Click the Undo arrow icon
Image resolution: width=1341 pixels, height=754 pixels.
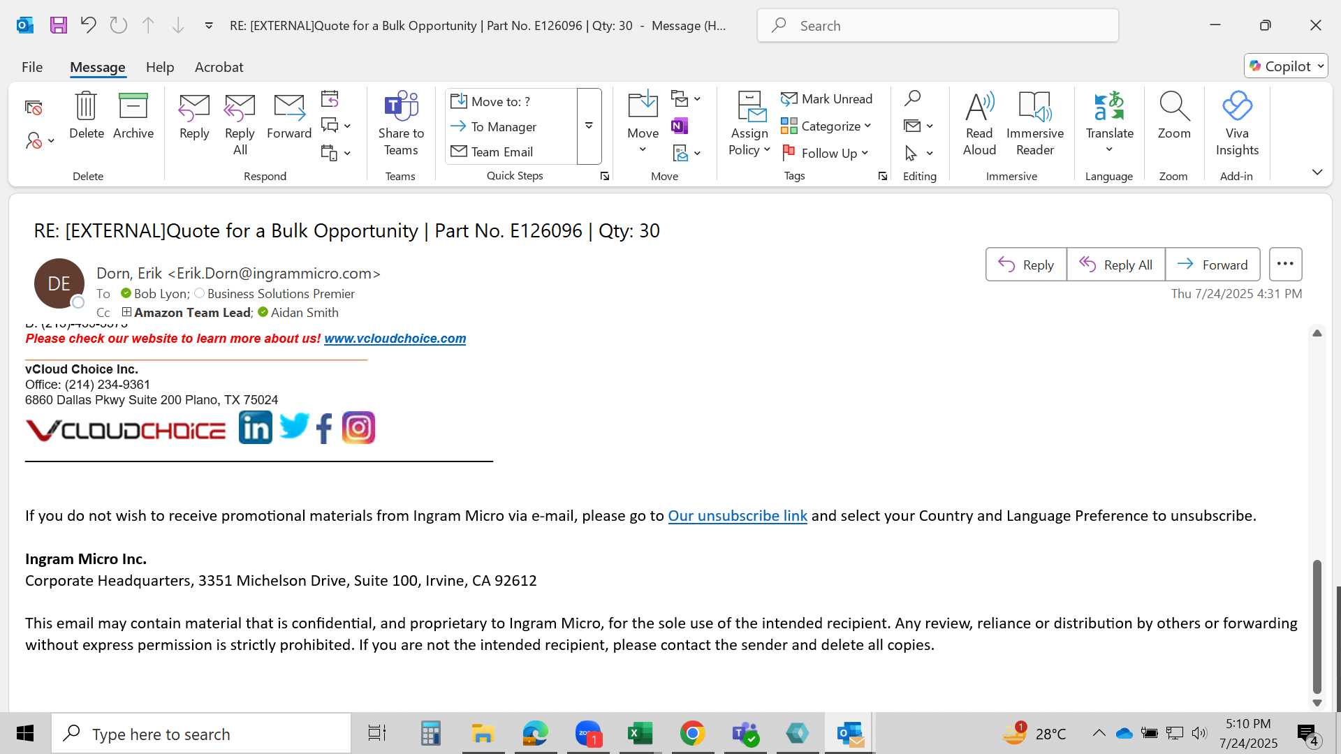pos(88,26)
